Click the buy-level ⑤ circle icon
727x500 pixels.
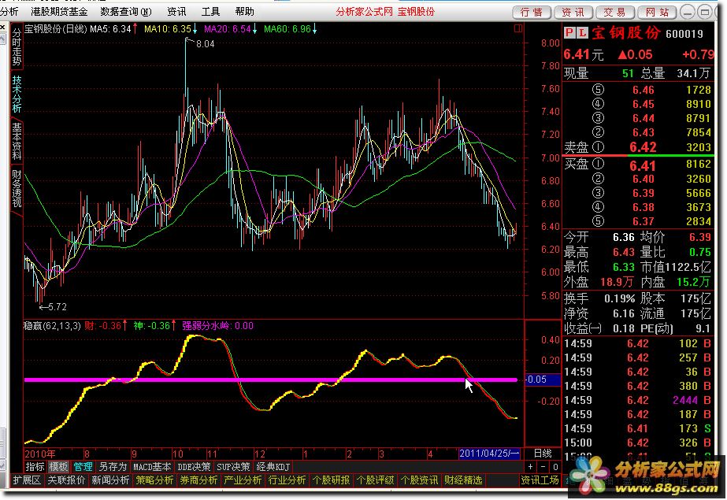click(x=598, y=221)
